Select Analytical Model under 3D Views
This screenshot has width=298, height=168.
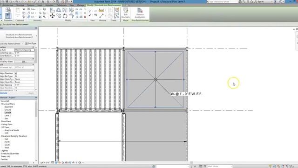click(12, 130)
